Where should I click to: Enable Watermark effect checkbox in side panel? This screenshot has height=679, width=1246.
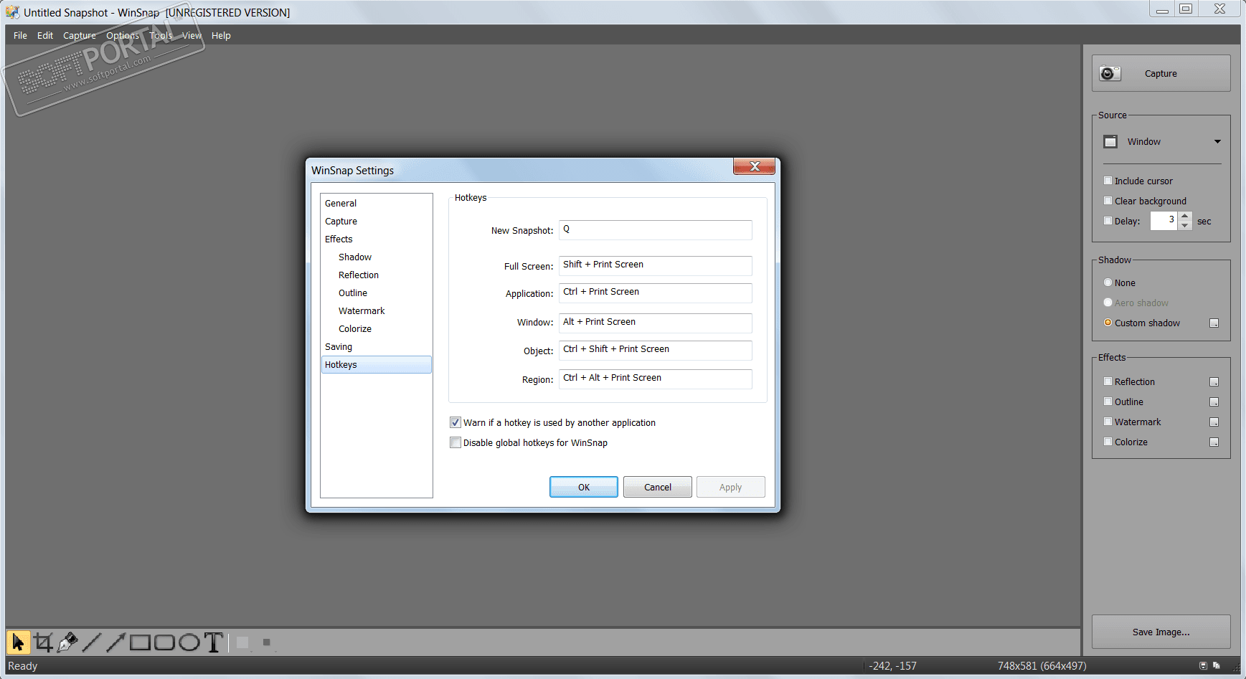pyautogui.click(x=1108, y=422)
